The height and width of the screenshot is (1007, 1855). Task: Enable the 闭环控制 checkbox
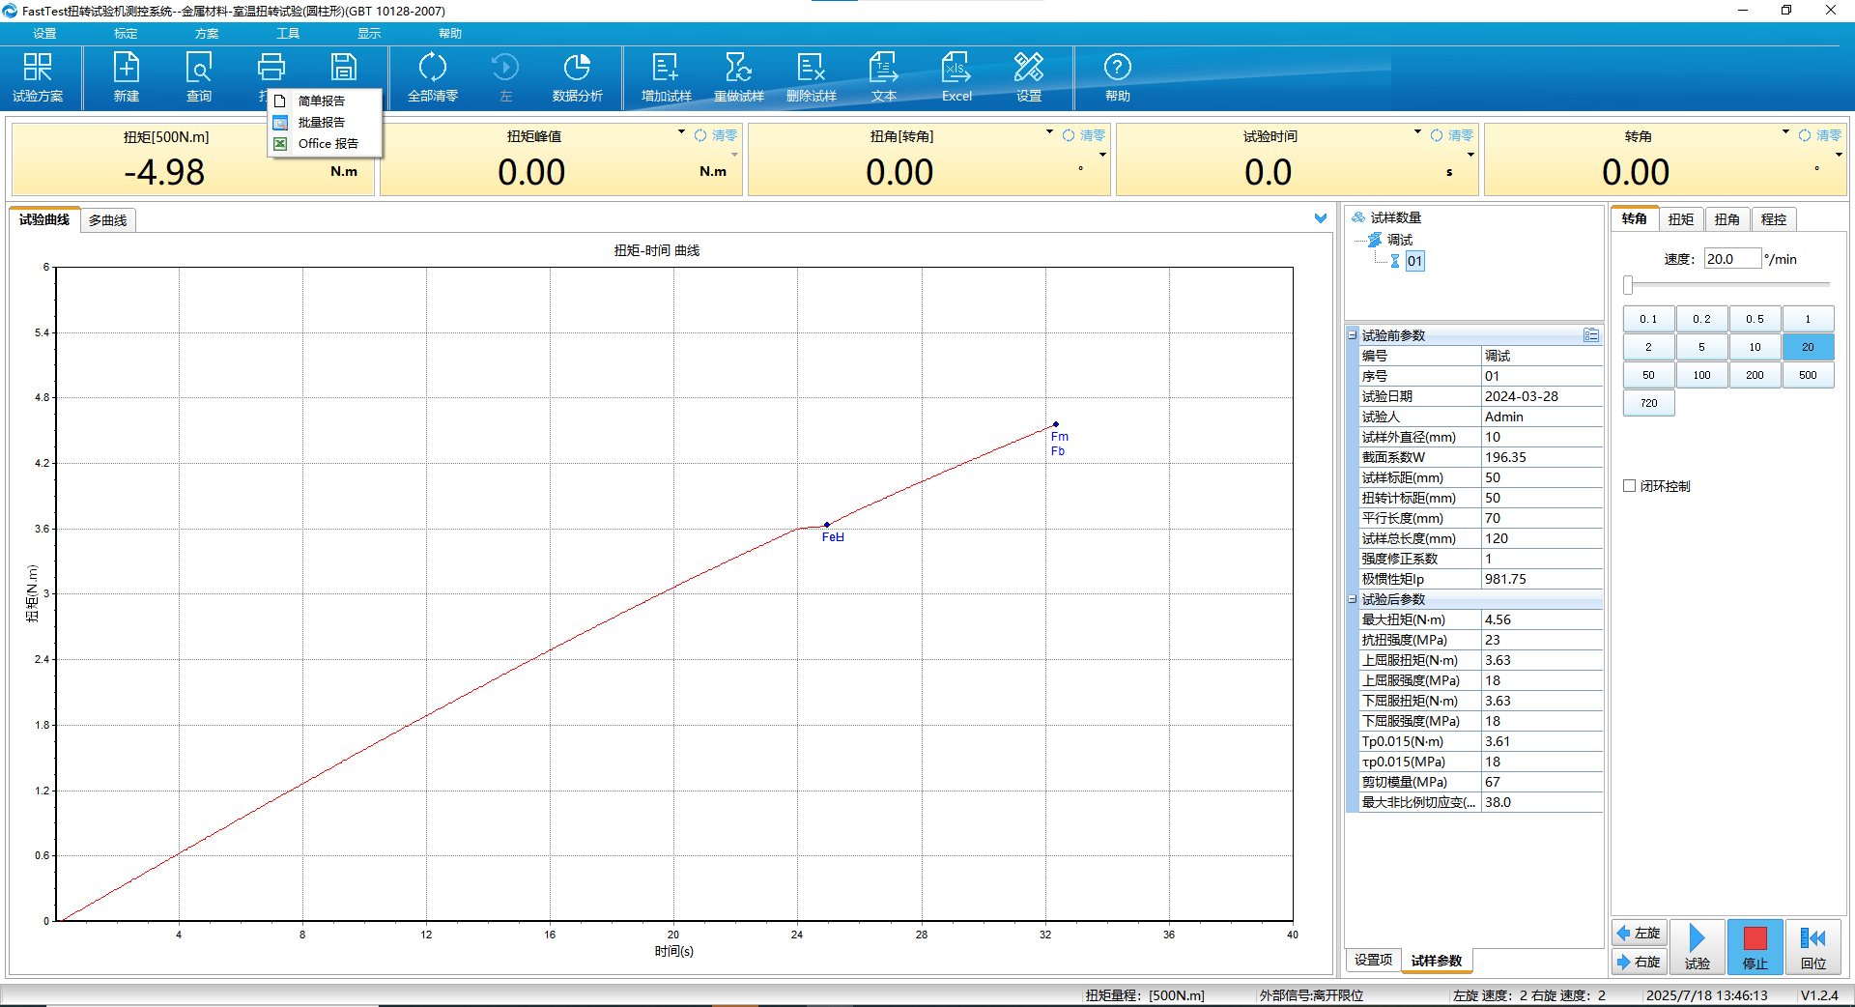point(1630,486)
